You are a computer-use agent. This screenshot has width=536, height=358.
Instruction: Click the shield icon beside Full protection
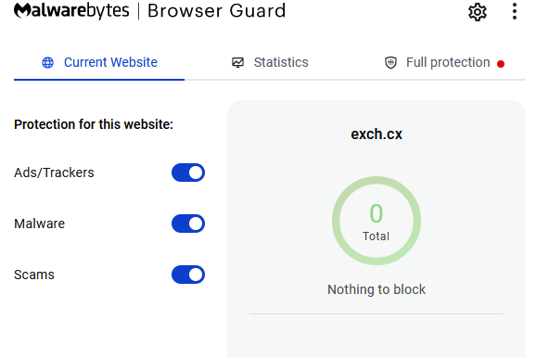[390, 62]
